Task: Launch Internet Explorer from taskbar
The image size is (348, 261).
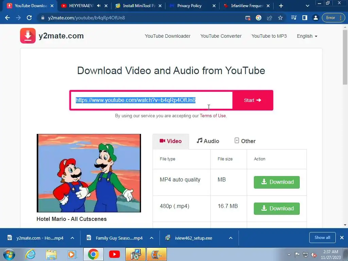Action: point(30,254)
